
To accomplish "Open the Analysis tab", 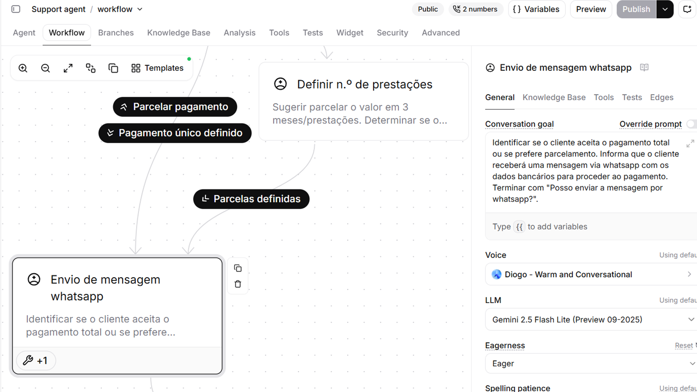I will pos(240,33).
